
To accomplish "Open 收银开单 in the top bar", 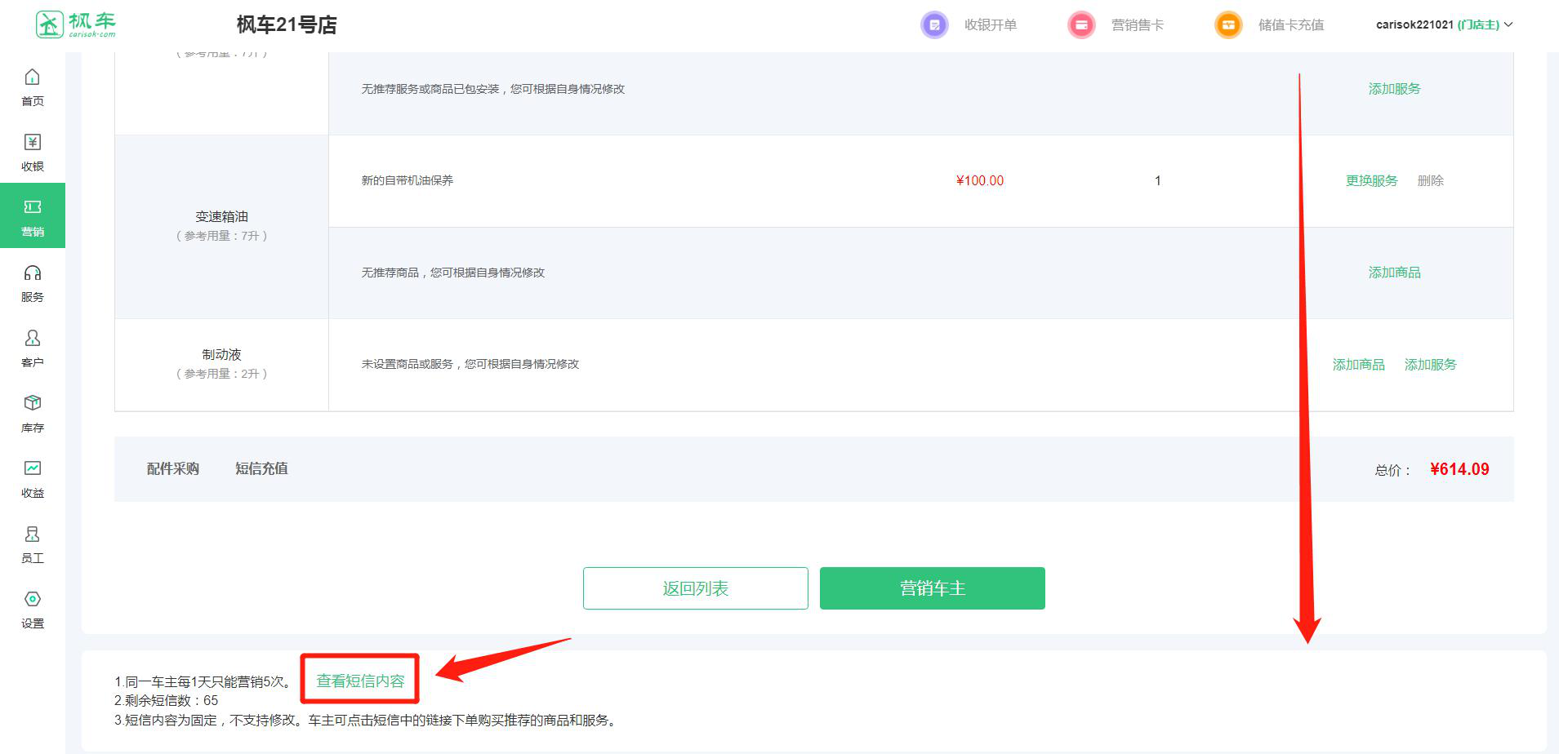I will 991,25.
